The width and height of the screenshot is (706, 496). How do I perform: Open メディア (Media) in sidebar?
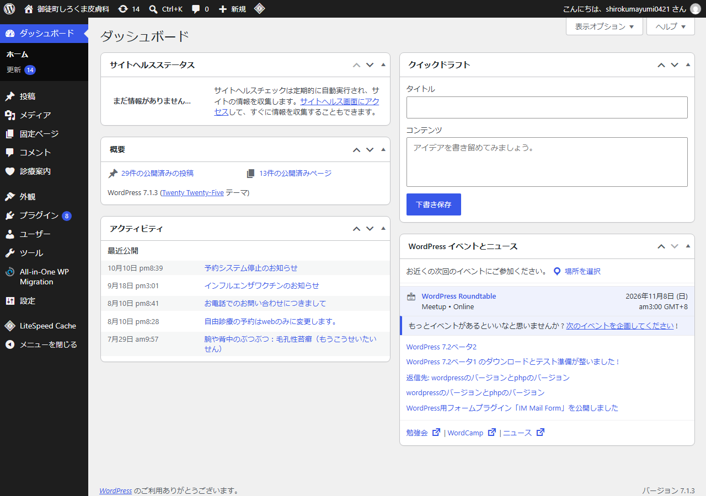click(x=44, y=115)
